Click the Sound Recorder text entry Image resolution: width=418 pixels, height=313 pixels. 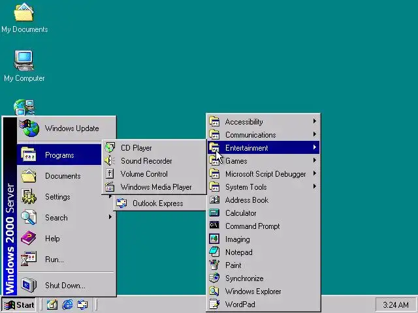click(146, 161)
